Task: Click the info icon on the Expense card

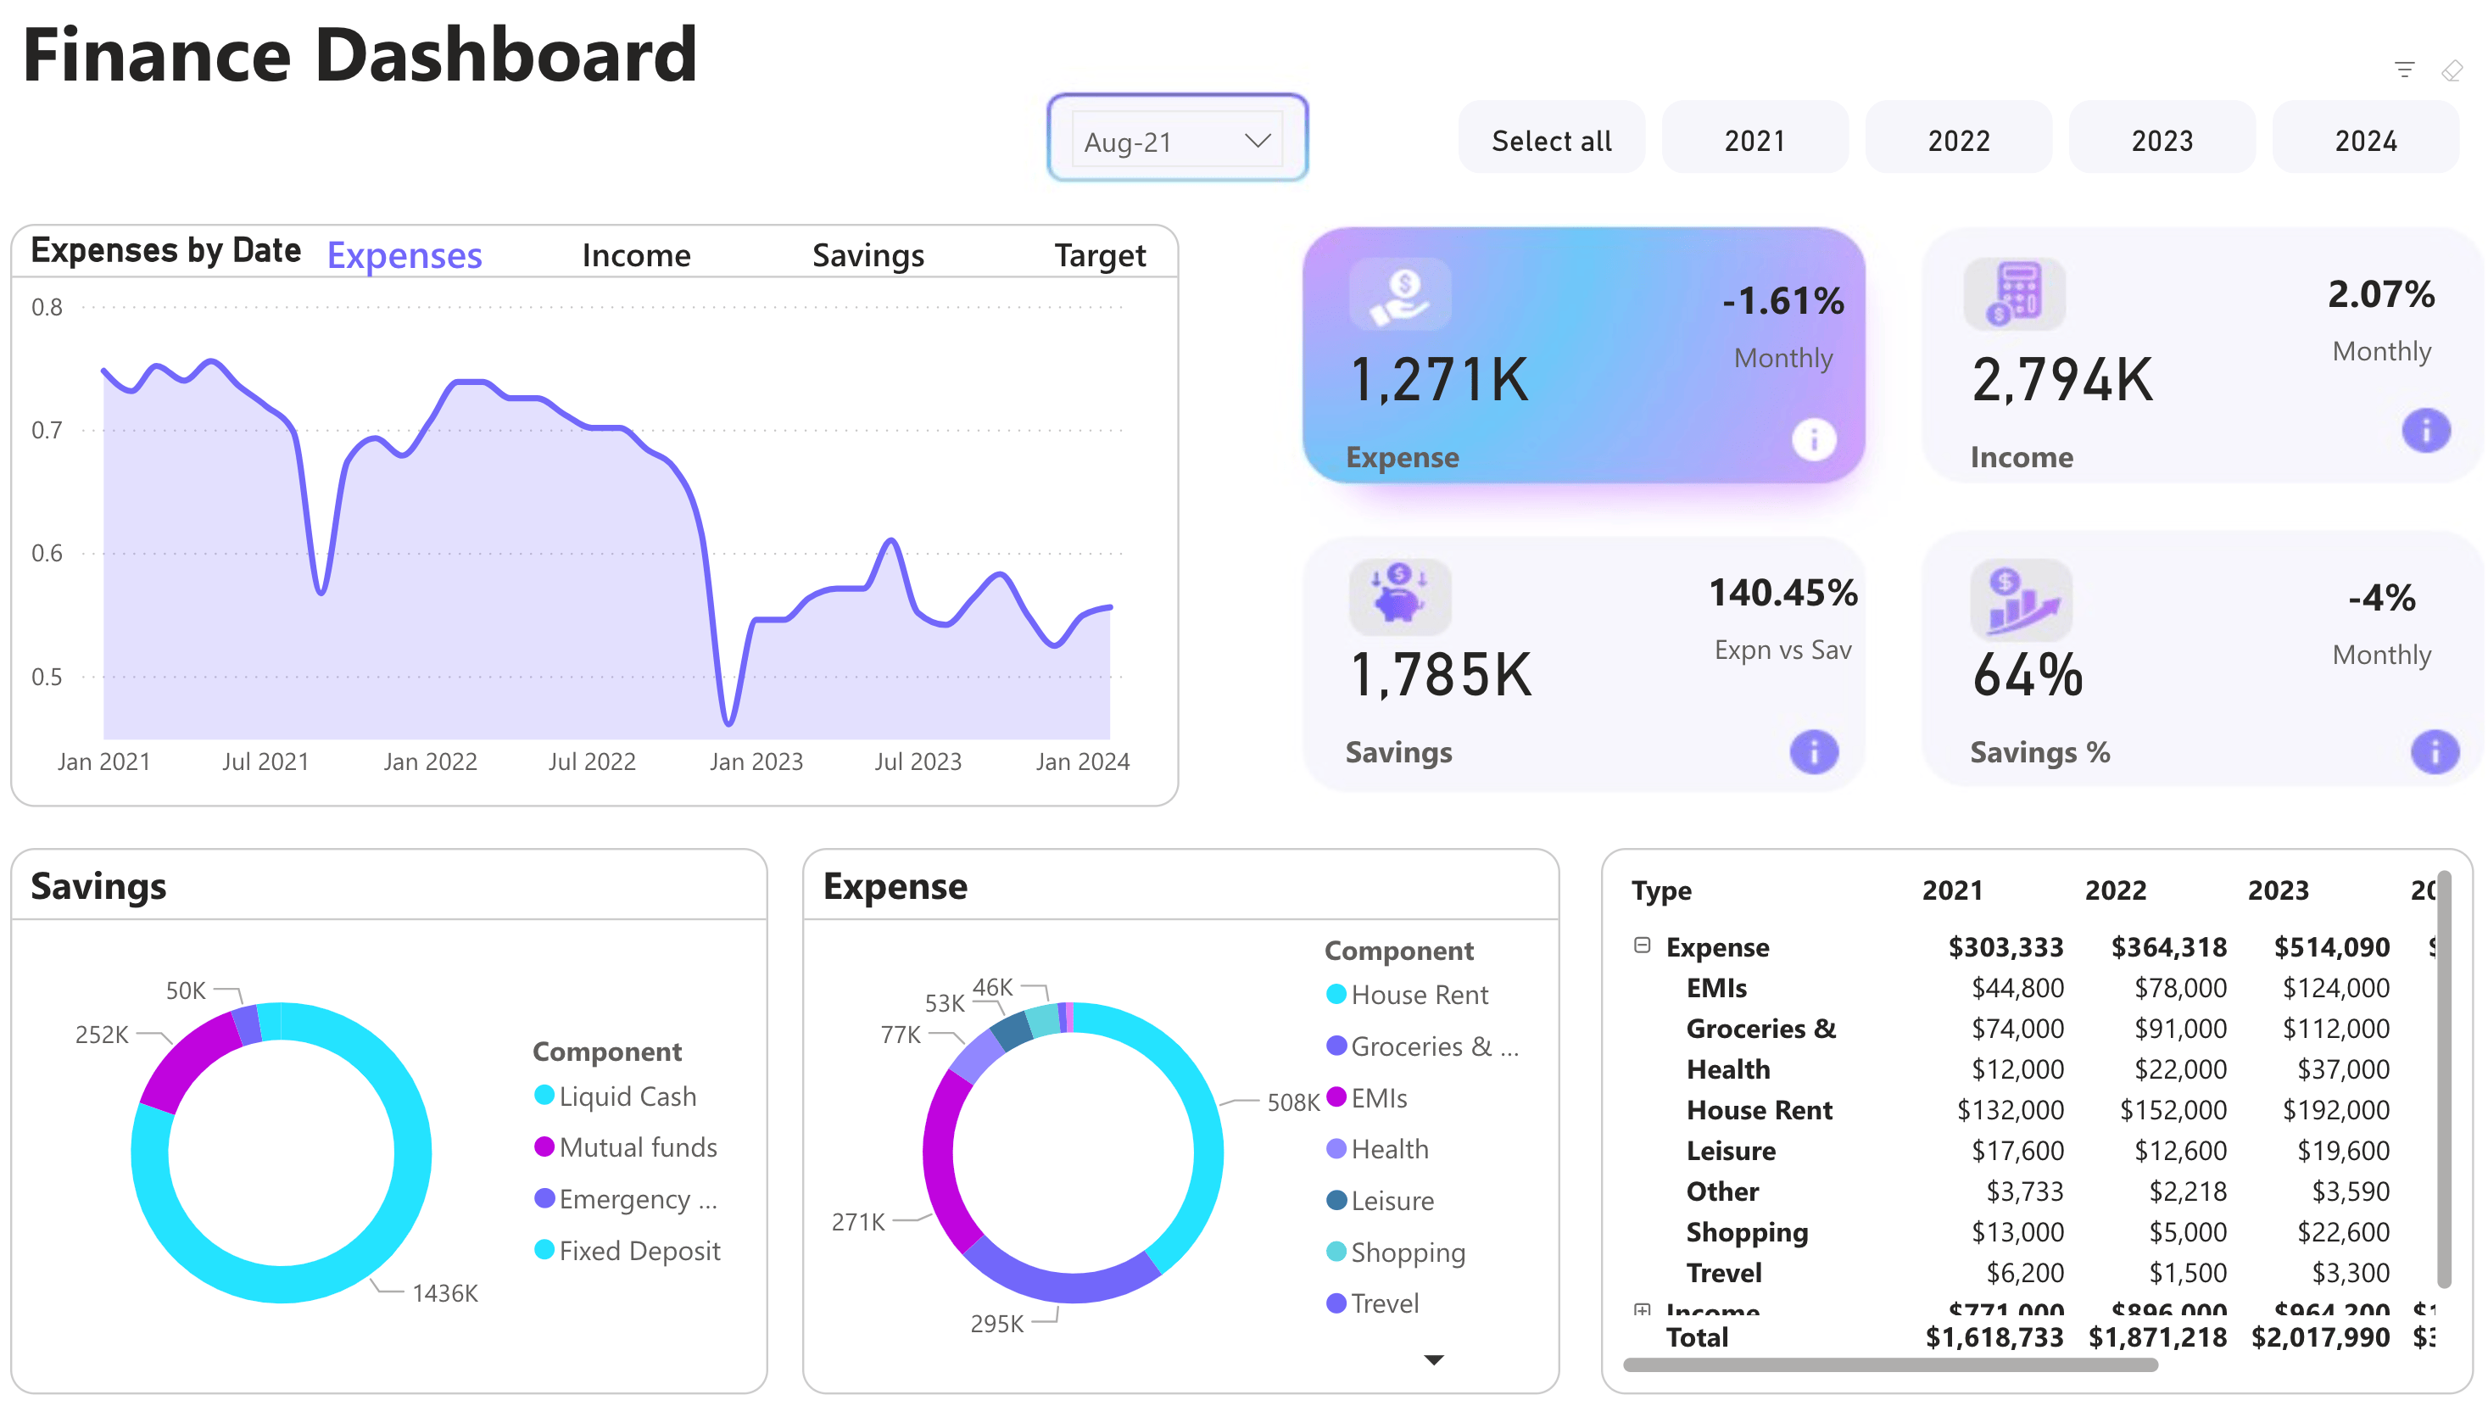Action: (1814, 439)
